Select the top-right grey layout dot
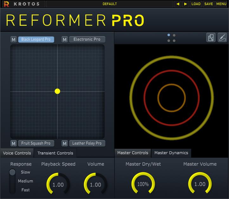The image size is (229, 199). tap(174, 35)
